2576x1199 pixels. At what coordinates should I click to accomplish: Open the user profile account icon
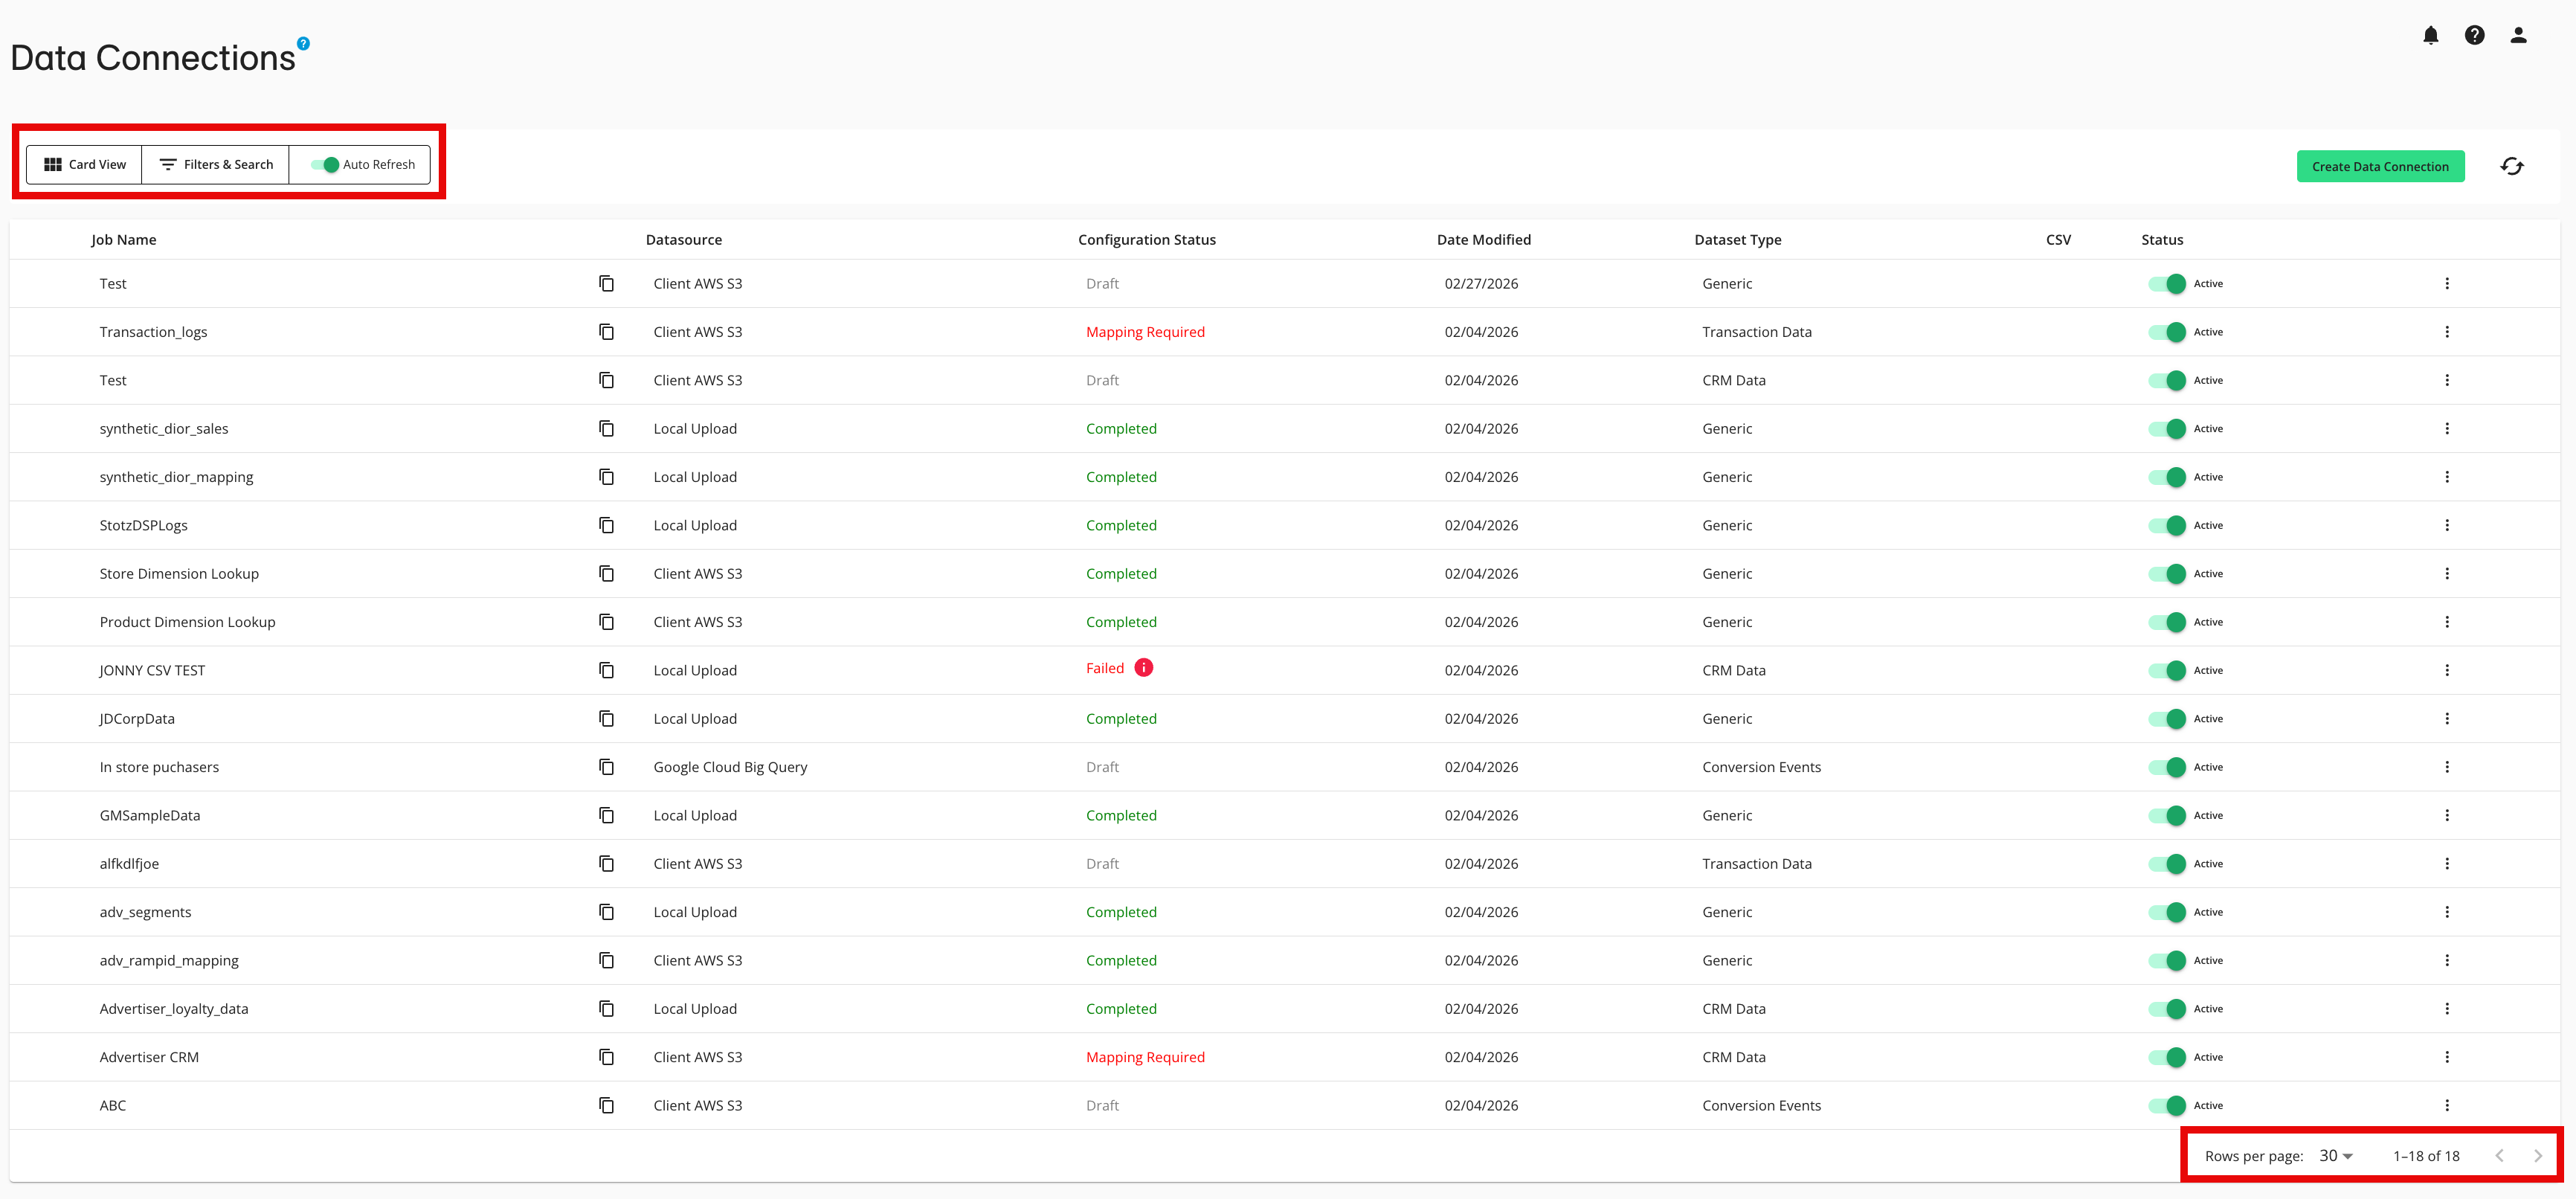(2517, 34)
